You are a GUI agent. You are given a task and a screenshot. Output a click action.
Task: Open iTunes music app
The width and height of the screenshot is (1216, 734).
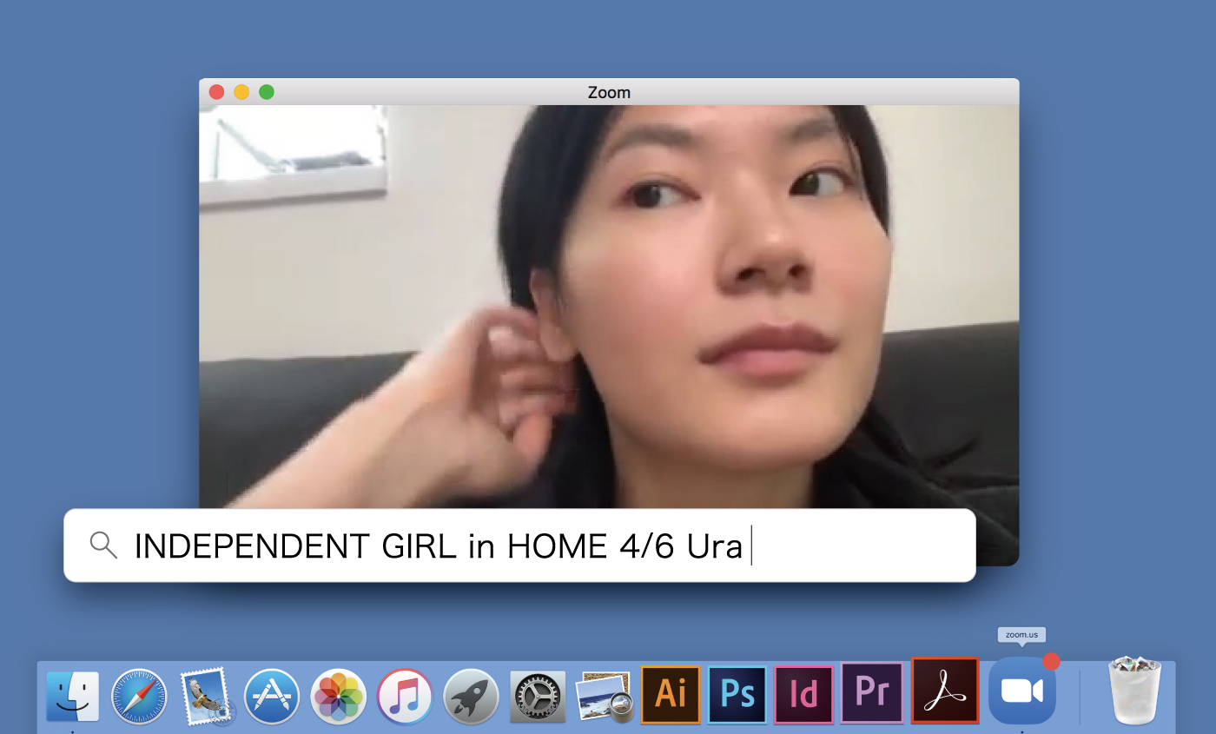click(x=405, y=696)
